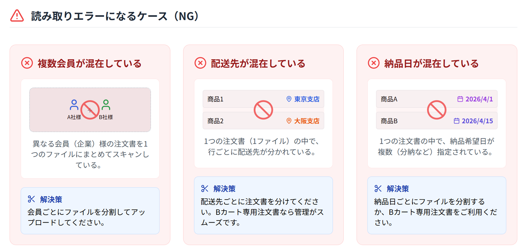Click the X icon beside 納品日が混在している
Viewport: 532px width, 251px height.
pos(373,63)
